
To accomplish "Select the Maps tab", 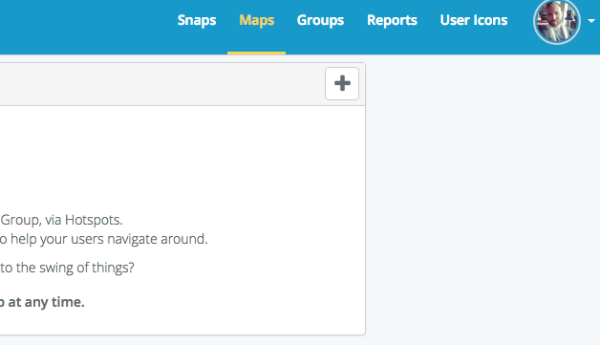I will [257, 20].
